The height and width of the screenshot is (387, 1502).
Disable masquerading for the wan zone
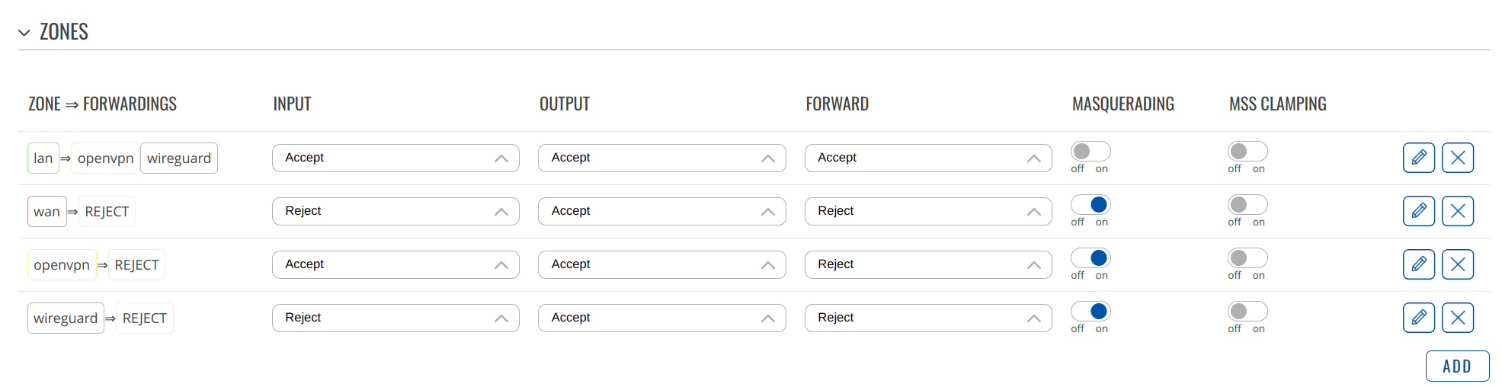coord(1090,204)
